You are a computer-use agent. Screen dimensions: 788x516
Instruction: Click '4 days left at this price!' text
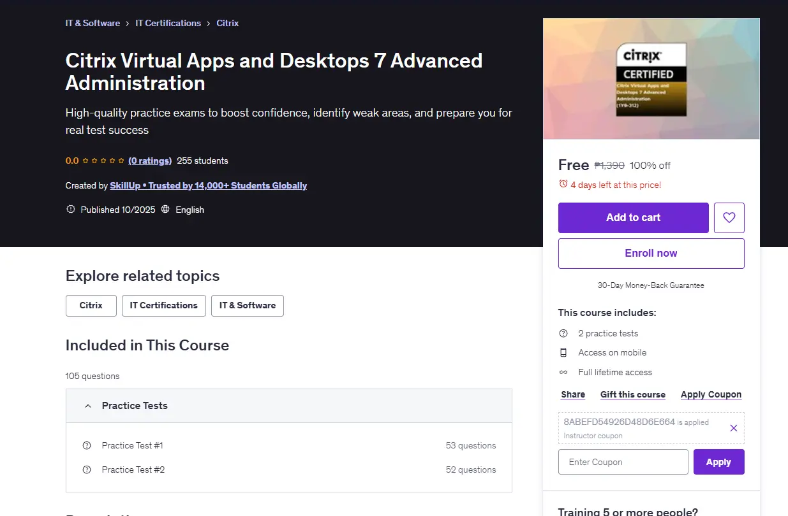616,185
